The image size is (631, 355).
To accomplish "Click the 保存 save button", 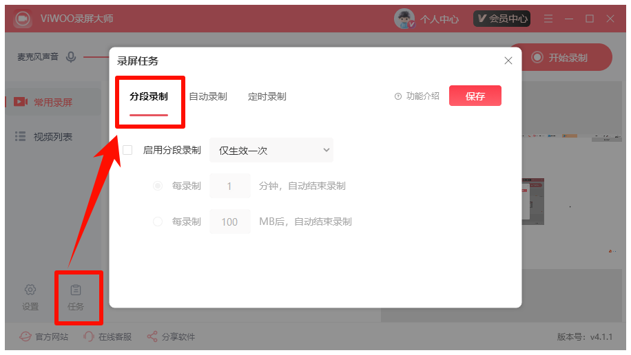I will point(475,96).
